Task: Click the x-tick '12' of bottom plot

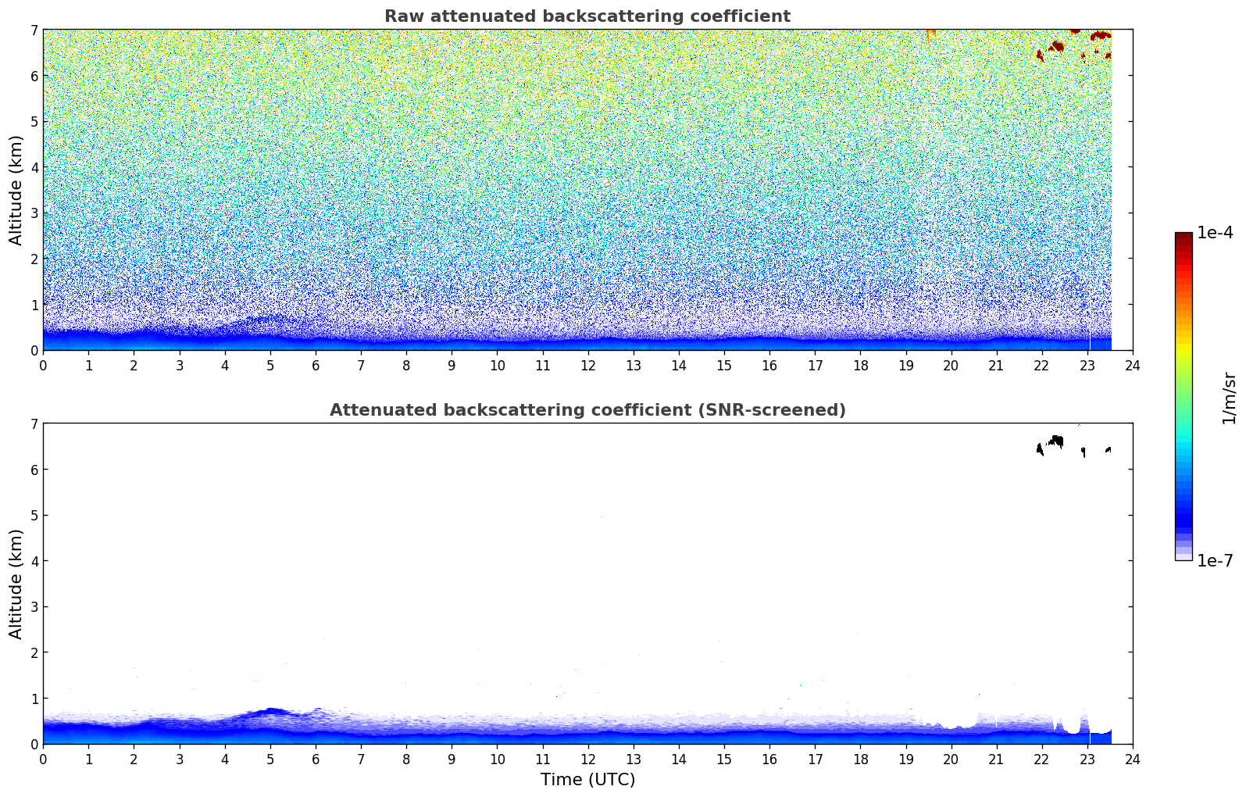Action: tap(587, 759)
